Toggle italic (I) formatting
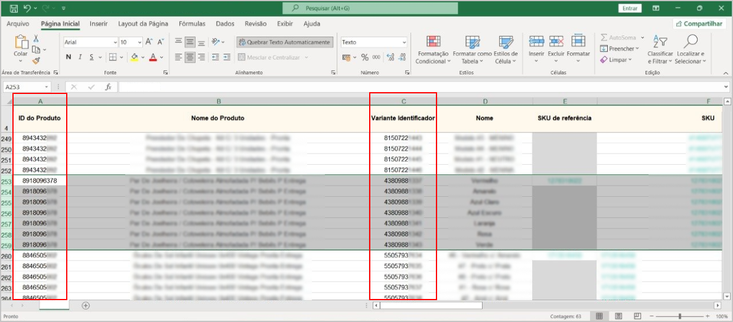The image size is (733, 322). [80, 57]
